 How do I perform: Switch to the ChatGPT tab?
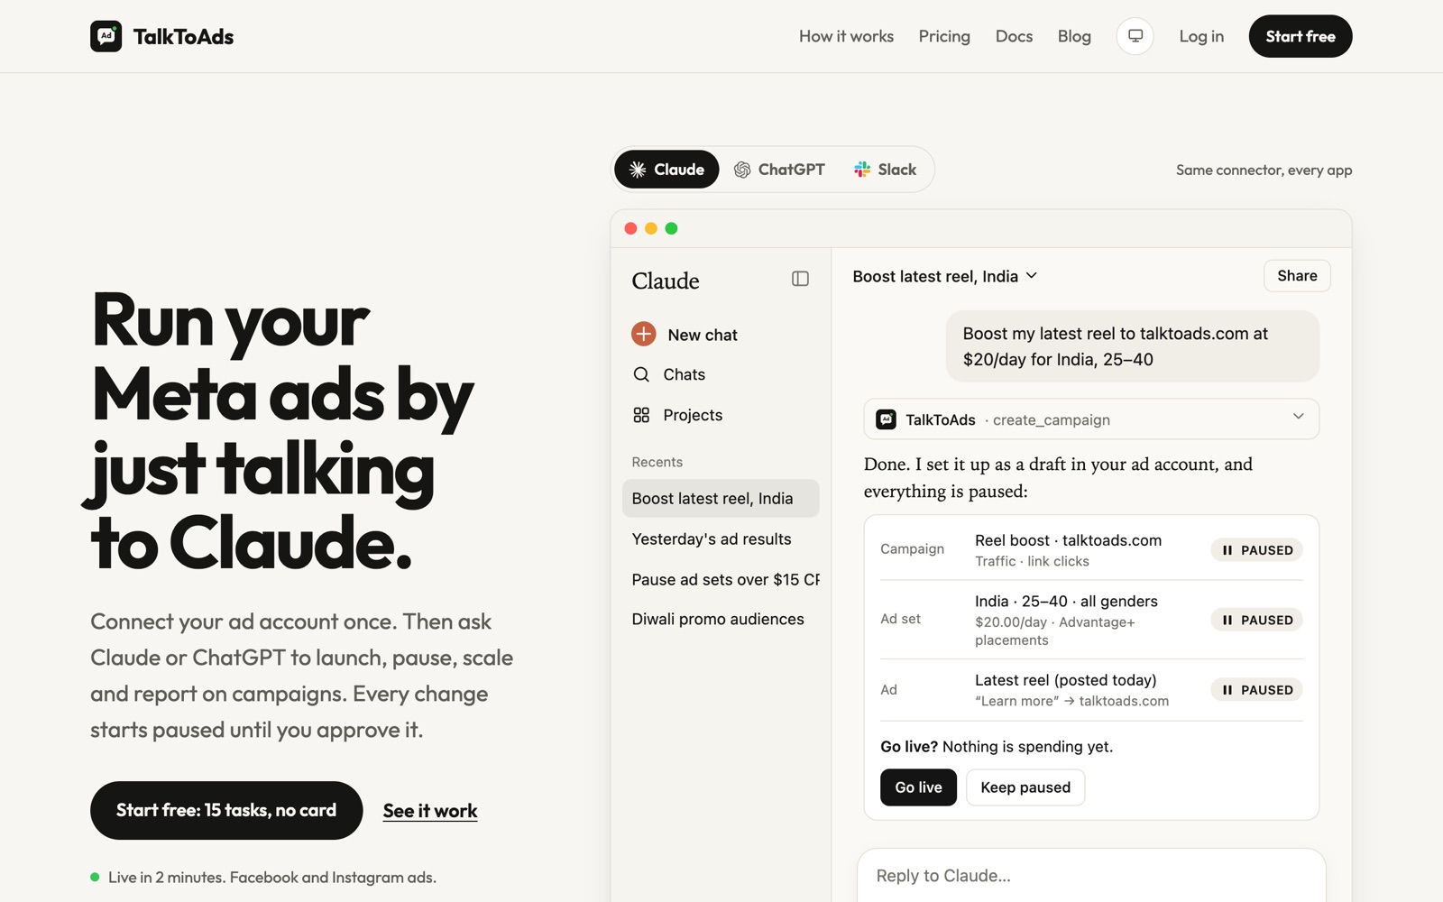pyautogui.click(x=779, y=170)
